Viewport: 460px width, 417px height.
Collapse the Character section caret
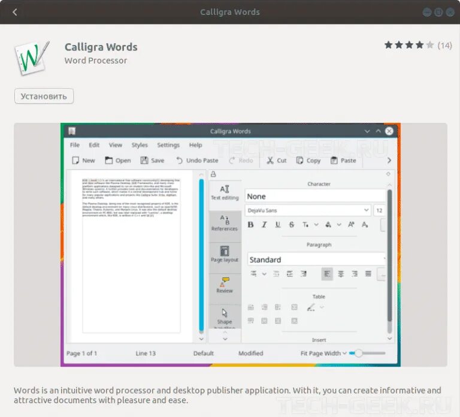[x=389, y=185]
